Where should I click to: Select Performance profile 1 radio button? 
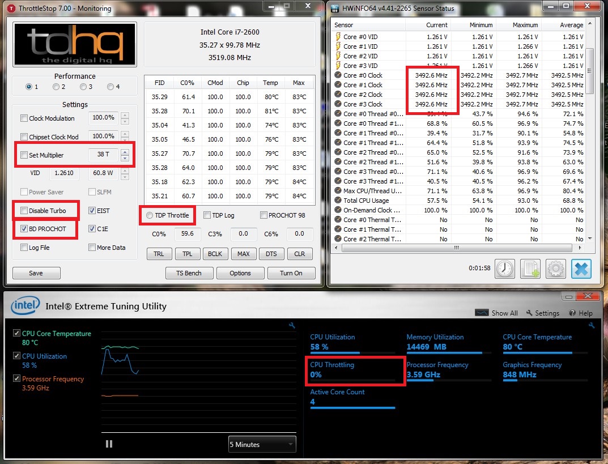tap(29, 87)
